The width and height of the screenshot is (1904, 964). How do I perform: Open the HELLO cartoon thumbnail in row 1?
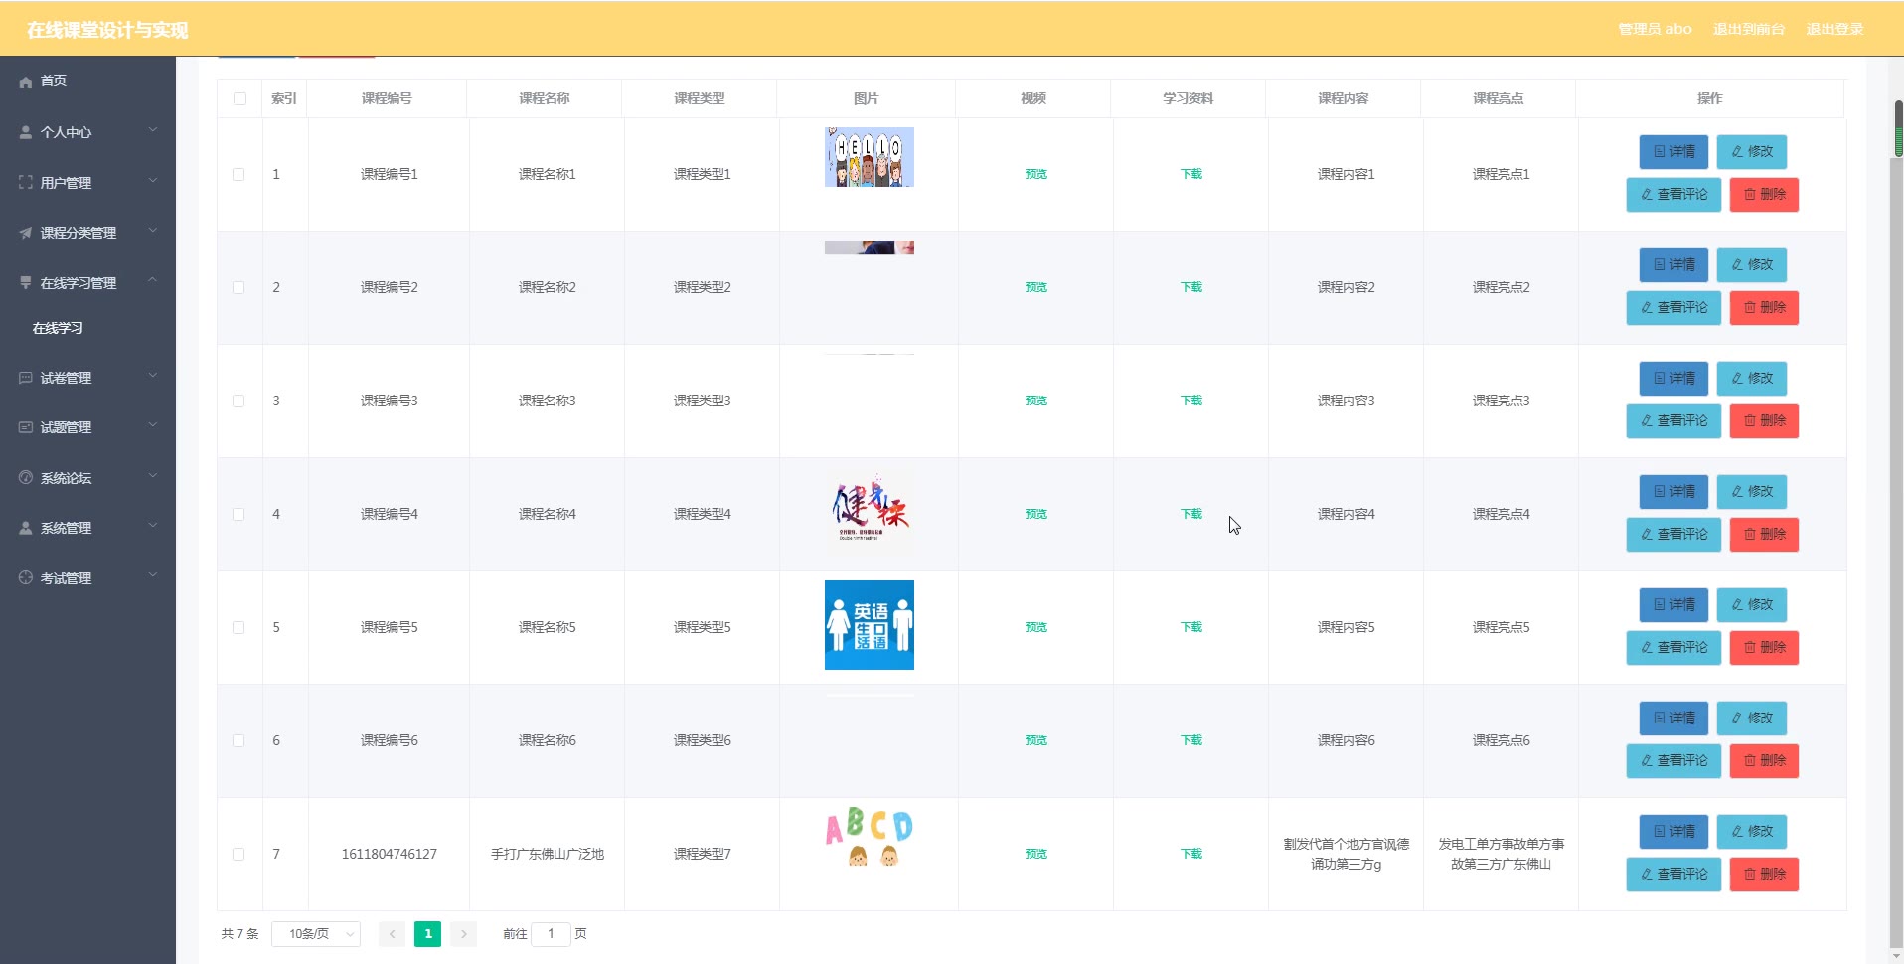click(x=869, y=157)
